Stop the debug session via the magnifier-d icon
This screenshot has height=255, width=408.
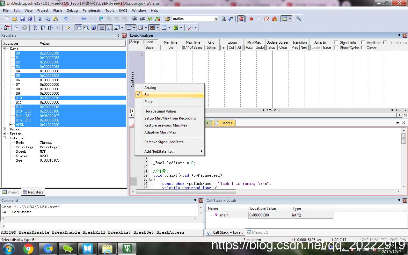[241, 19]
